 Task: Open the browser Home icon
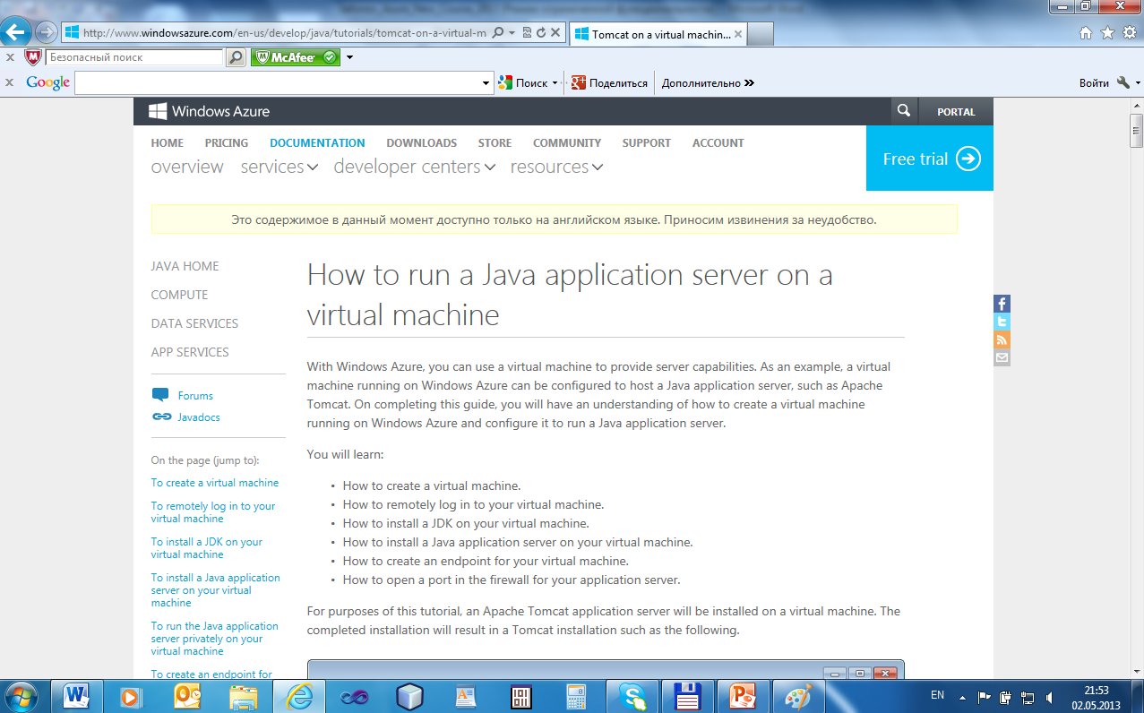pyautogui.click(x=1086, y=33)
